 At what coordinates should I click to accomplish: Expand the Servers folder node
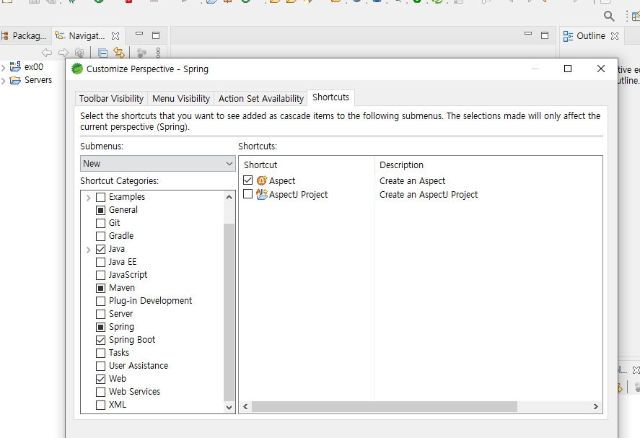[x=4, y=80]
